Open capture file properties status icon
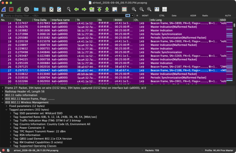This screenshot has width=236, height=153. pos(8,150)
